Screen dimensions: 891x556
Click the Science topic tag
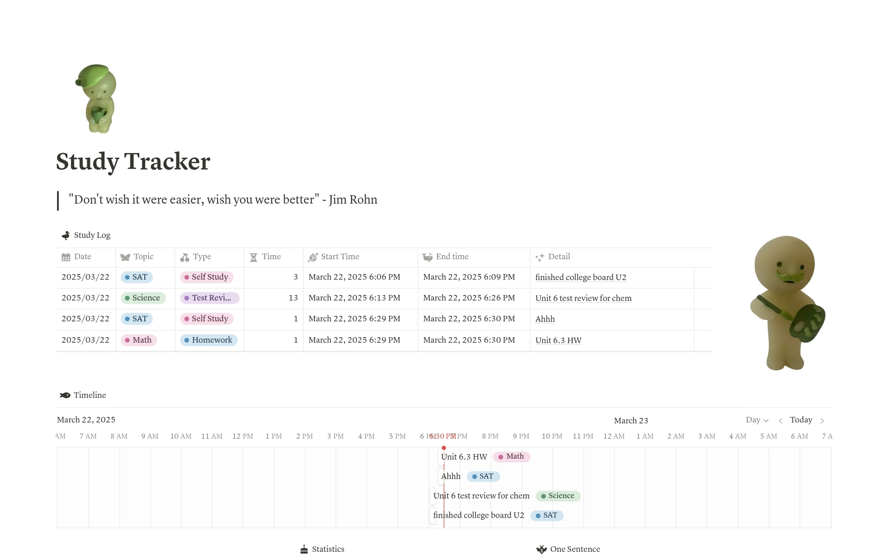(143, 298)
